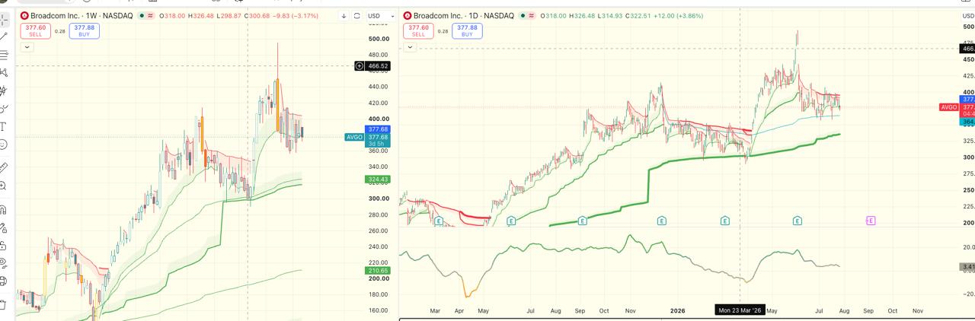Click the earnings E marker near December 2025
Viewport: 975px width, 321px height.
(661, 221)
